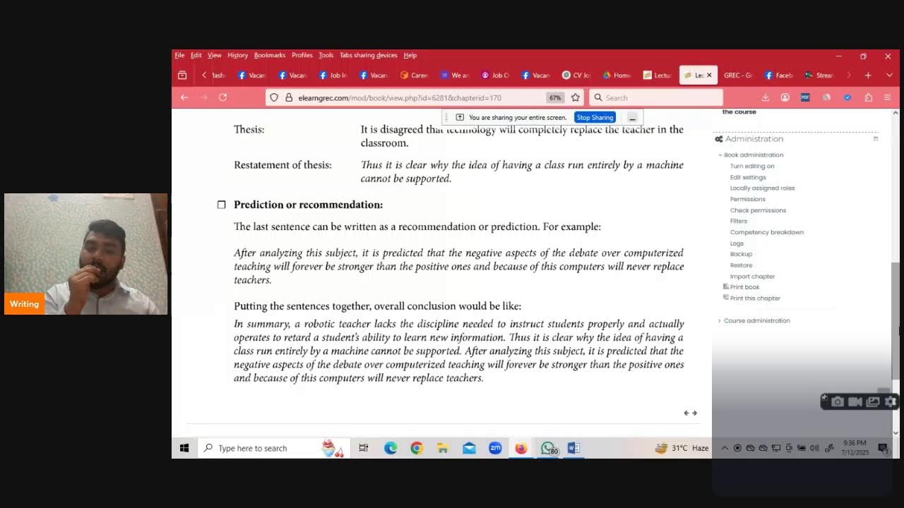
Task: Go to the next chapter arrow
Action: point(694,413)
